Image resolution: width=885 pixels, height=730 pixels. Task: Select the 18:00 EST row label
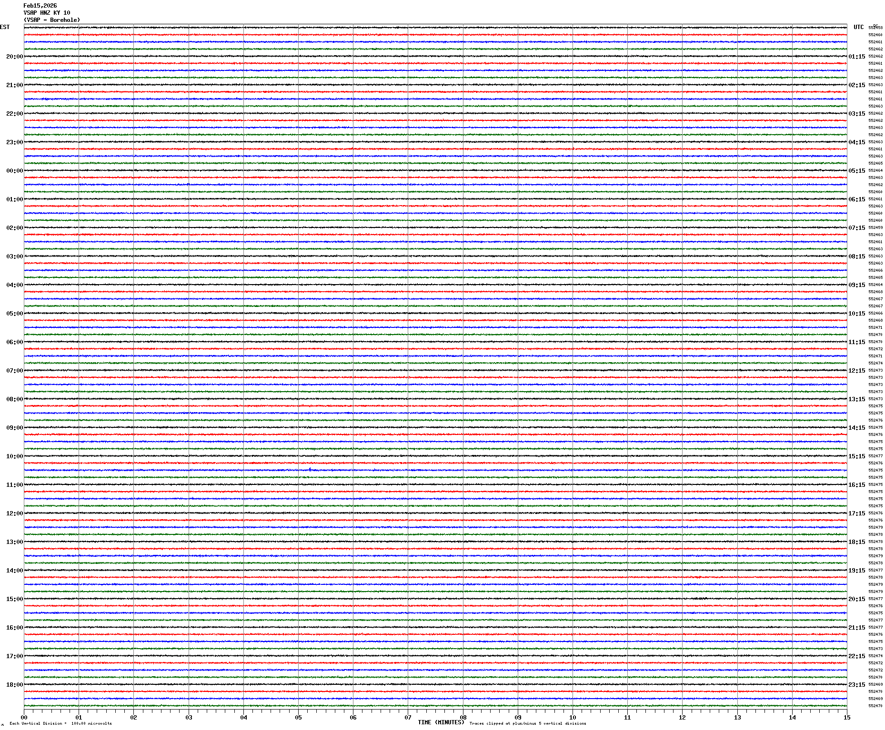coord(14,685)
